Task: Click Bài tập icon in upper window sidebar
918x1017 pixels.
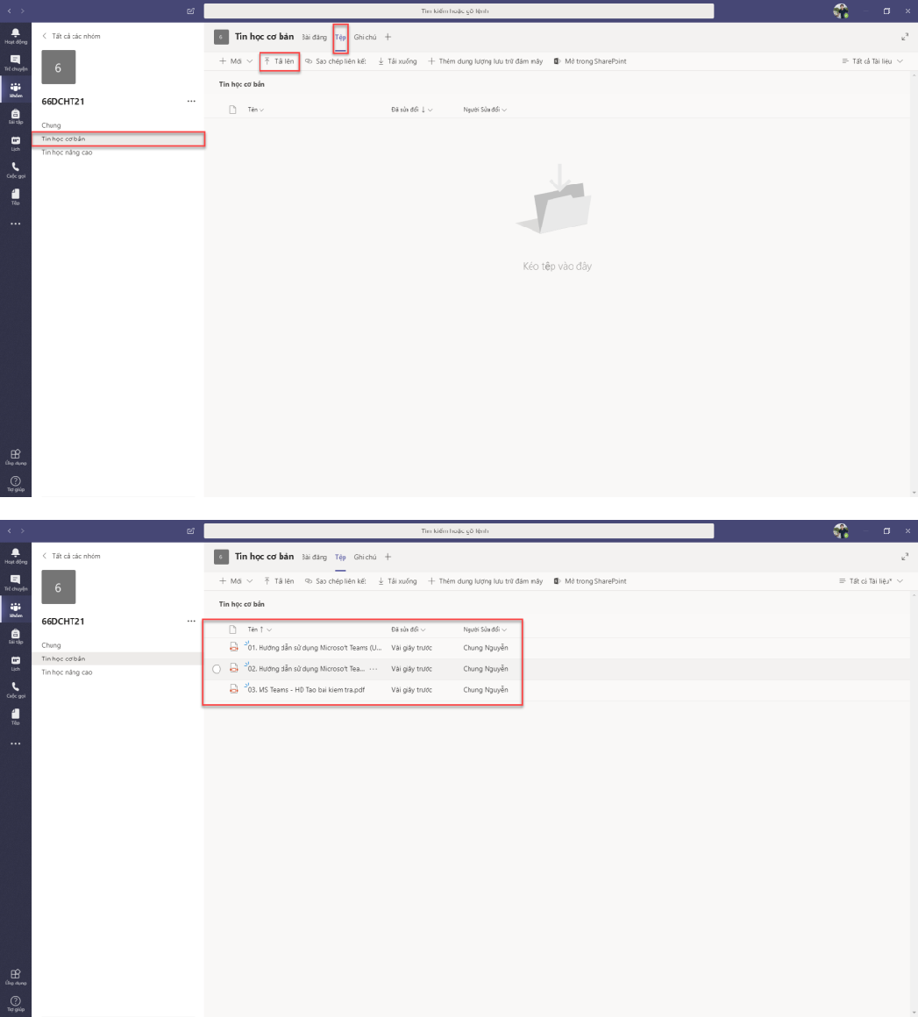Action: click(15, 116)
